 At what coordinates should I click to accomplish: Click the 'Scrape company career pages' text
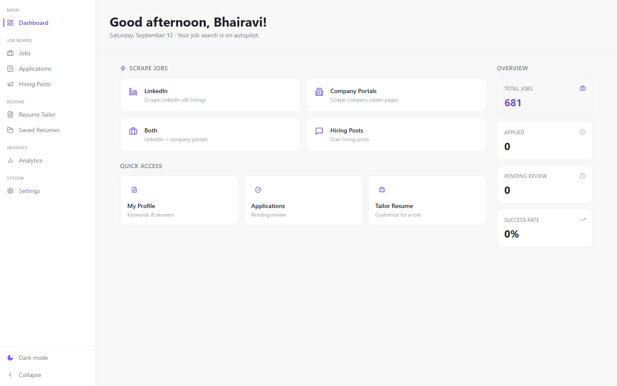(364, 100)
